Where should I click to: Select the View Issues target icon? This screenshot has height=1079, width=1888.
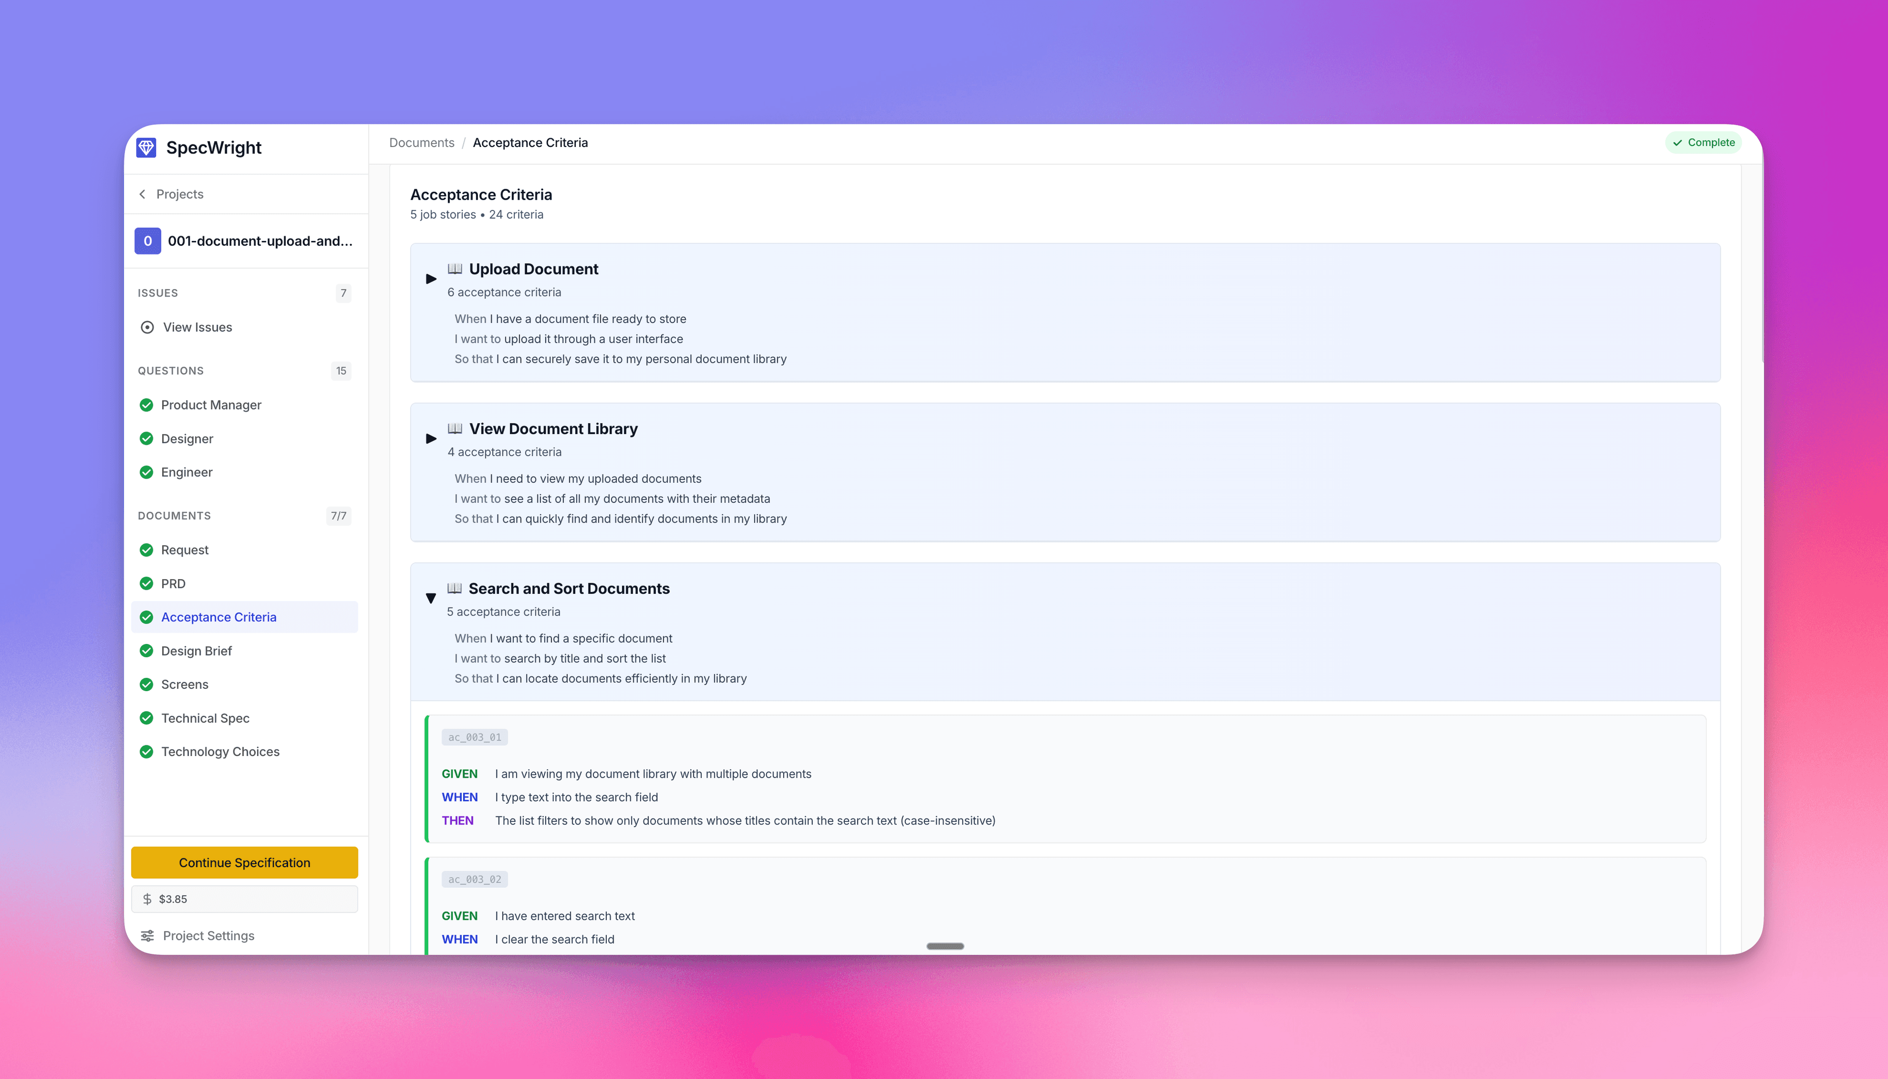[147, 327]
